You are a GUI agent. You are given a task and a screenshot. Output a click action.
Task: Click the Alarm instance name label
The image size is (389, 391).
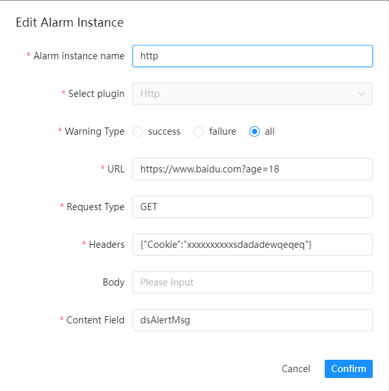[79, 56]
